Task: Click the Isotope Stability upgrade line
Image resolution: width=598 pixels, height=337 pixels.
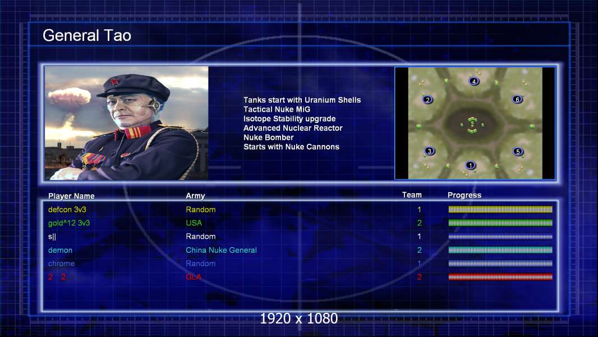Action: click(289, 119)
